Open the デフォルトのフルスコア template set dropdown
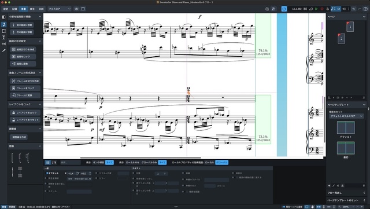This screenshot has height=209, width=370. [346, 116]
